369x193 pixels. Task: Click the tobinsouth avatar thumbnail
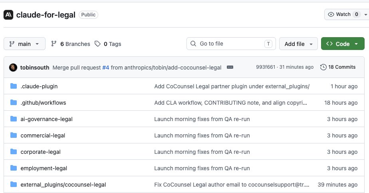pyautogui.click(x=13, y=68)
